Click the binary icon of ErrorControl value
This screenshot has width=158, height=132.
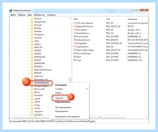(75, 36)
